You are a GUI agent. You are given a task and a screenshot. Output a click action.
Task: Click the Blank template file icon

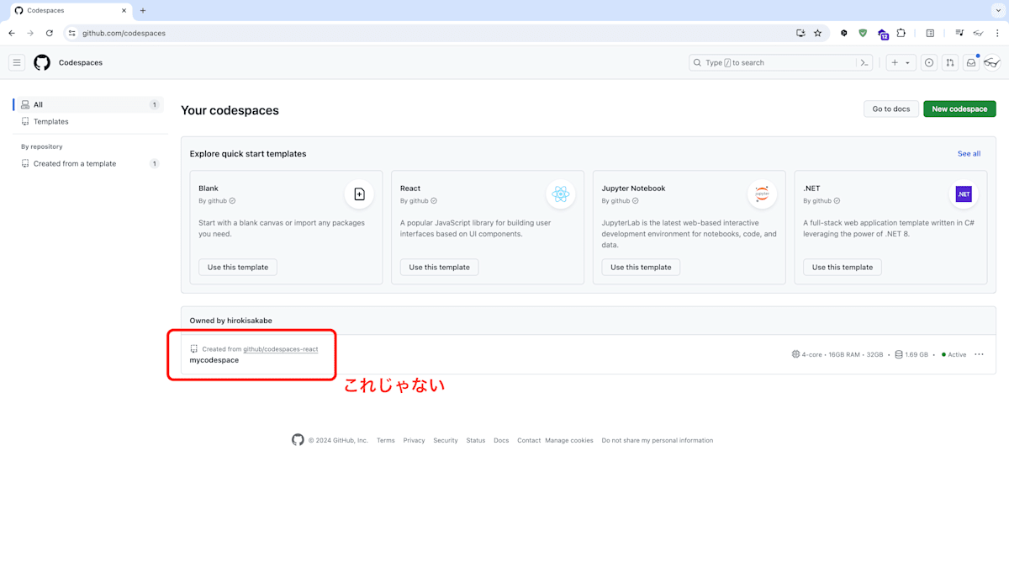pos(359,194)
